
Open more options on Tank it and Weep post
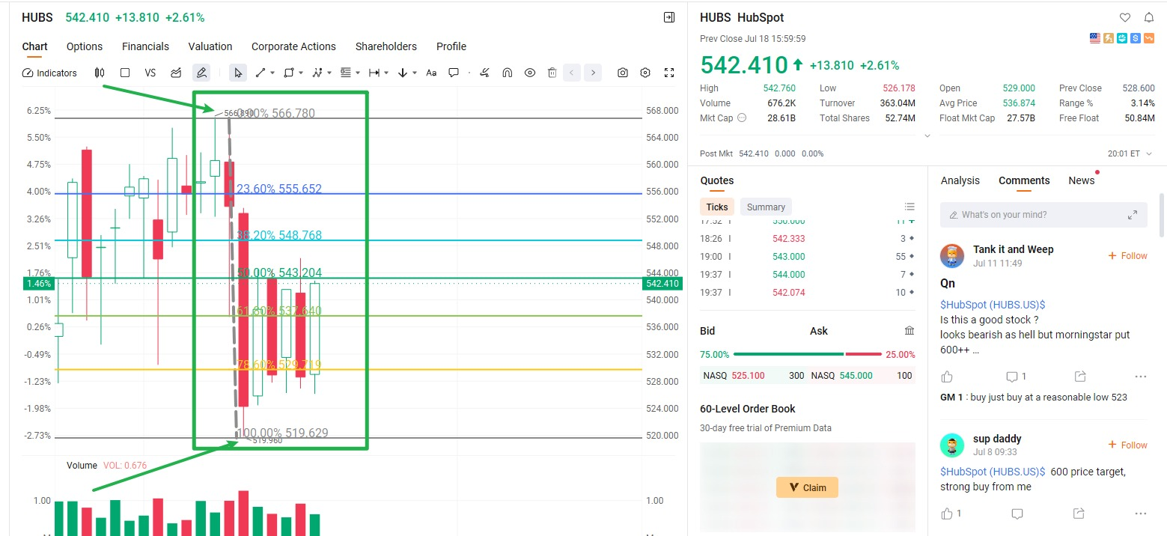coord(1141,377)
